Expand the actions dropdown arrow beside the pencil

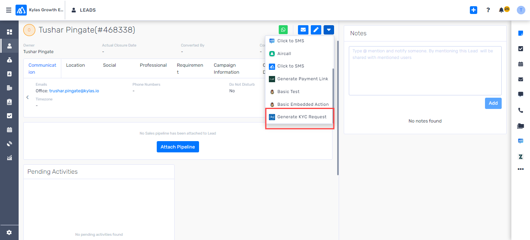(329, 29)
